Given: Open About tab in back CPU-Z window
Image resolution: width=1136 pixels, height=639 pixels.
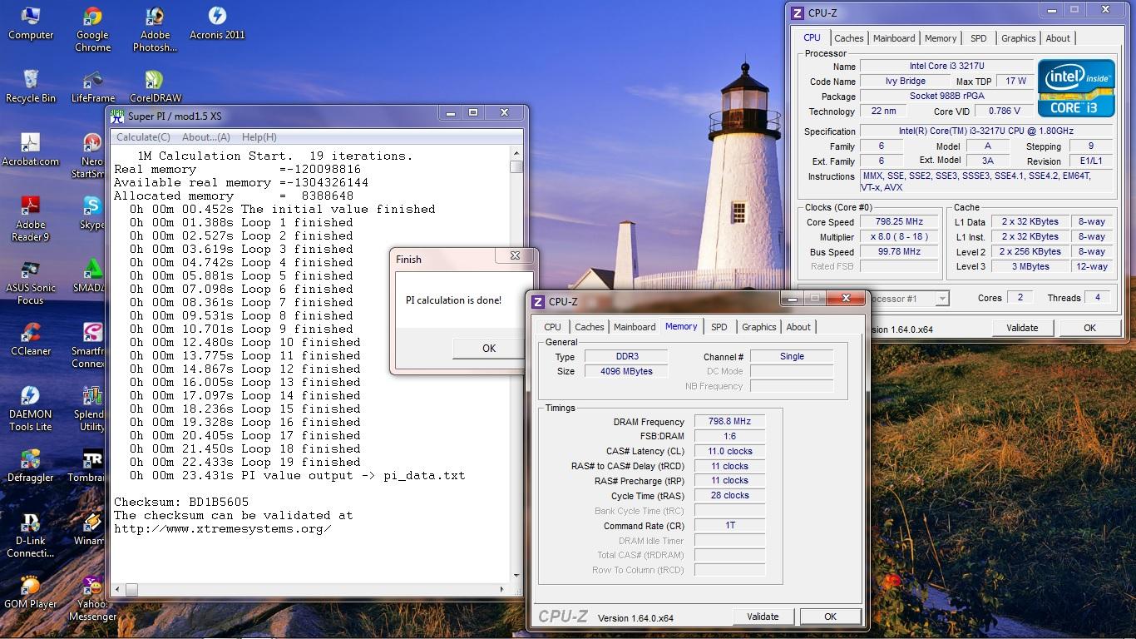Looking at the screenshot, I should coord(1058,38).
